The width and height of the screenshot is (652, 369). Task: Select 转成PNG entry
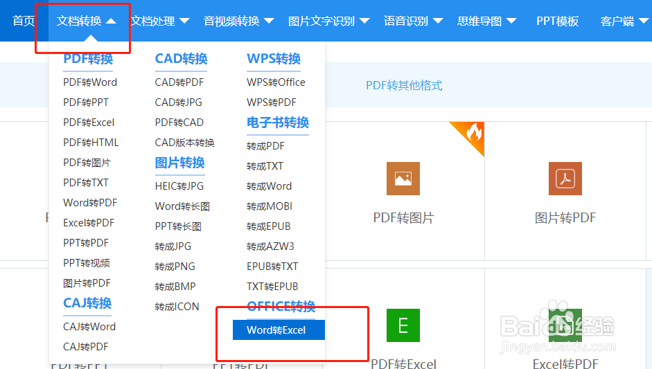tap(175, 267)
